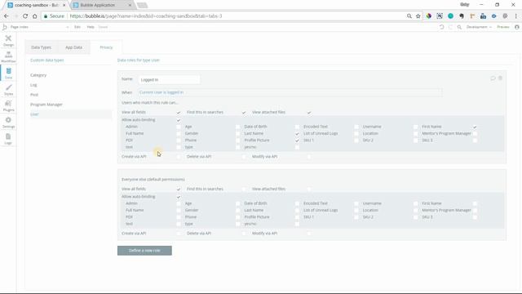This screenshot has height=294, width=522.
Task: Open the Data section in sidebar
Action: [8, 73]
